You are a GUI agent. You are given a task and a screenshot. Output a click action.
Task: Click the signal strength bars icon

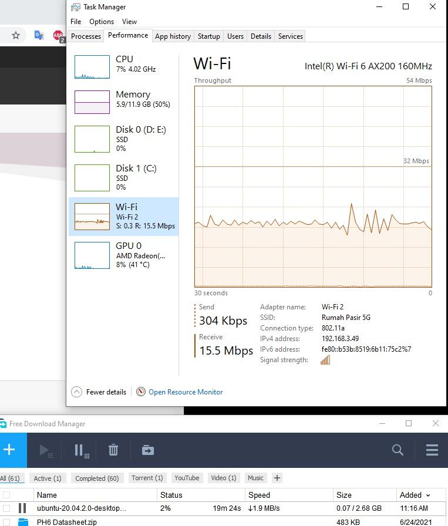(x=325, y=360)
